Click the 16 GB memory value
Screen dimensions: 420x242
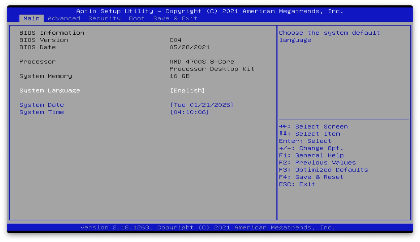[x=180, y=76]
